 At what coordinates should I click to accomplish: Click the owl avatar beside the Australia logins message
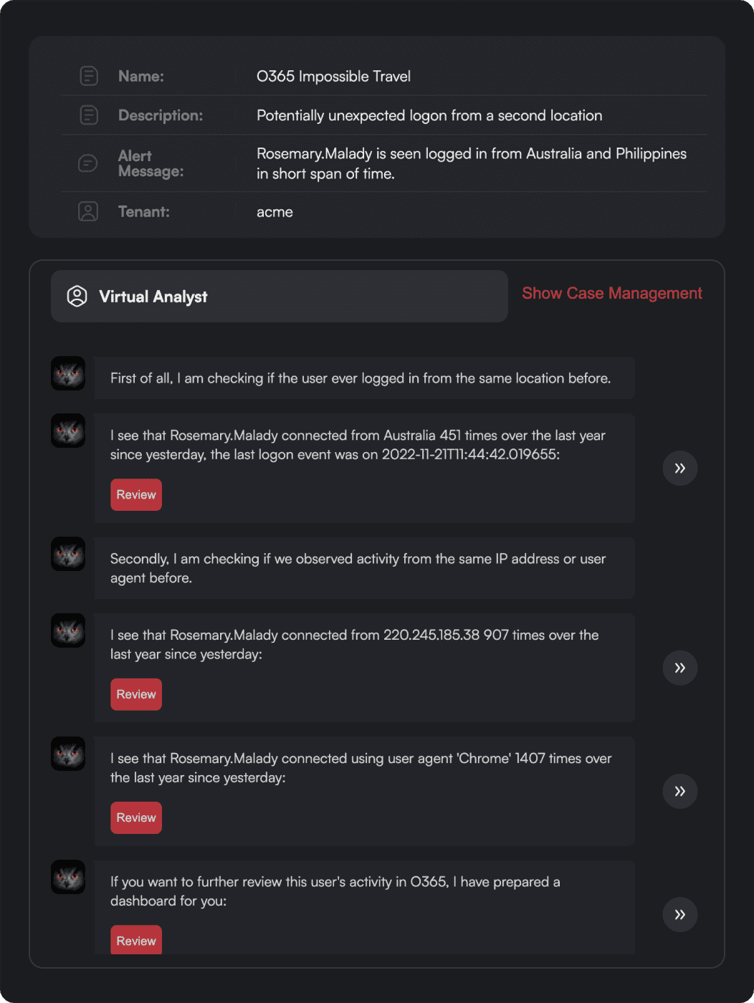67,431
